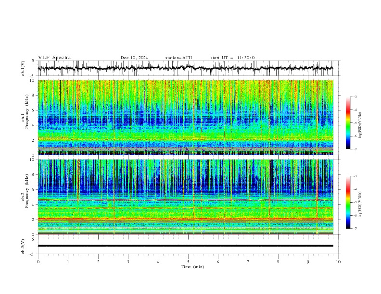The image size is (381, 294).
Task: Select the ch.2 "Frequency (kHz)" axis label
Action: click(x=26, y=191)
